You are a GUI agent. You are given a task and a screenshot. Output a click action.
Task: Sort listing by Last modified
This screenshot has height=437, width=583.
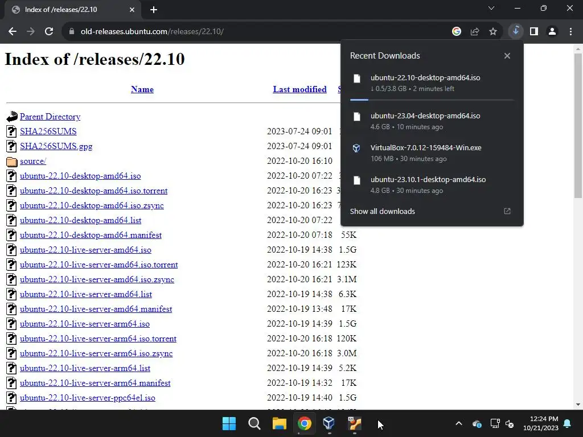(299, 89)
